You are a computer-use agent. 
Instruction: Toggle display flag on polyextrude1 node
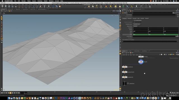[126, 72]
